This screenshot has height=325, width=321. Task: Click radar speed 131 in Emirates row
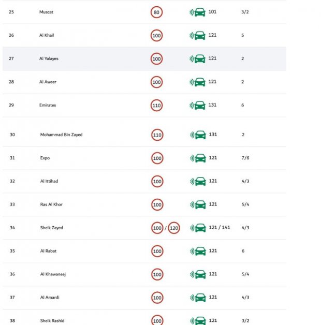tap(212, 105)
